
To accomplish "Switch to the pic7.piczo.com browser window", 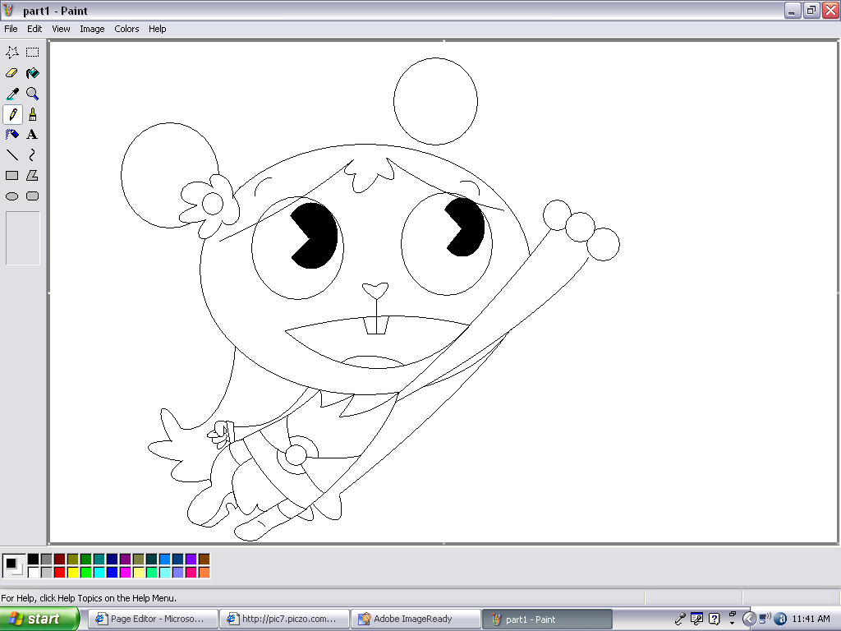I will [x=285, y=619].
